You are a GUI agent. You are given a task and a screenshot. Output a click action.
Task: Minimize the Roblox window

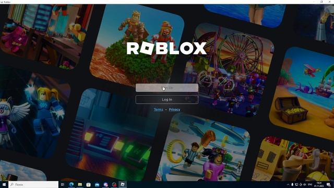click(x=314, y=2)
